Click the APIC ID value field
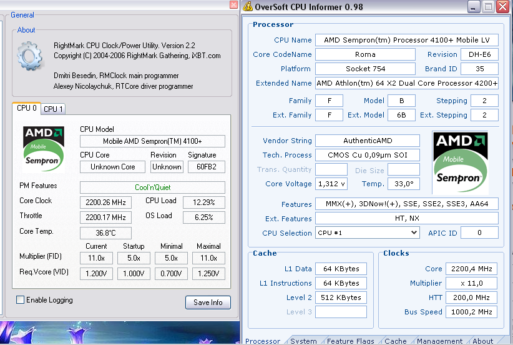 pyautogui.click(x=479, y=232)
